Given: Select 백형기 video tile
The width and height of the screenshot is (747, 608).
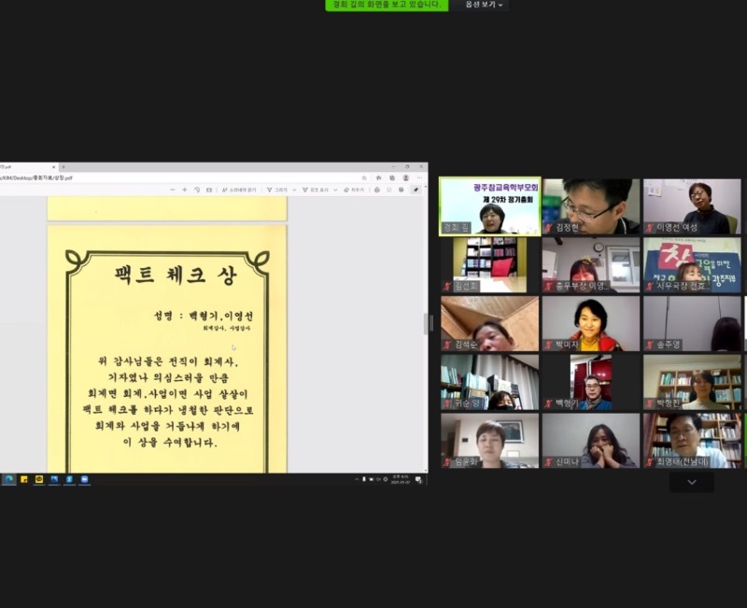Looking at the screenshot, I should pyautogui.click(x=591, y=382).
